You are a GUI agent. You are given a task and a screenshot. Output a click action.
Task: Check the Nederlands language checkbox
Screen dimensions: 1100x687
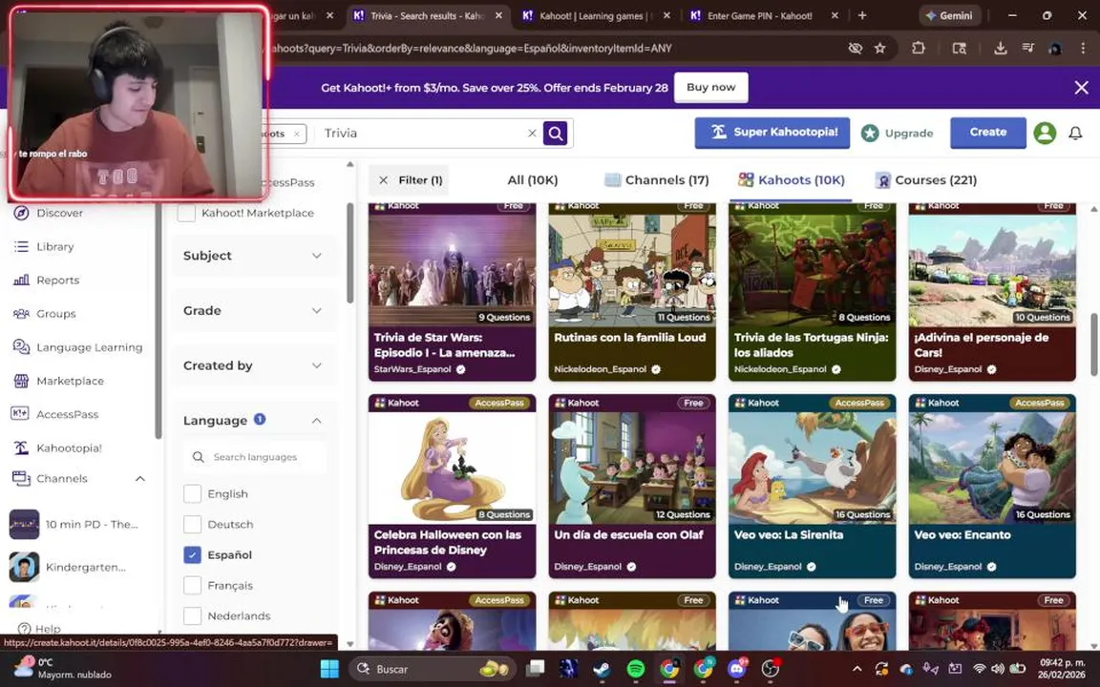(192, 615)
